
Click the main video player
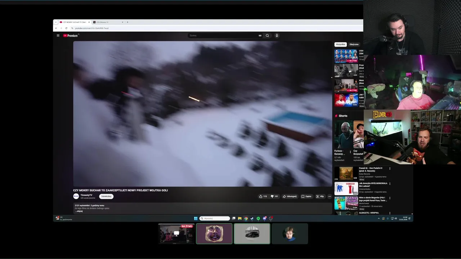pyautogui.click(x=202, y=114)
